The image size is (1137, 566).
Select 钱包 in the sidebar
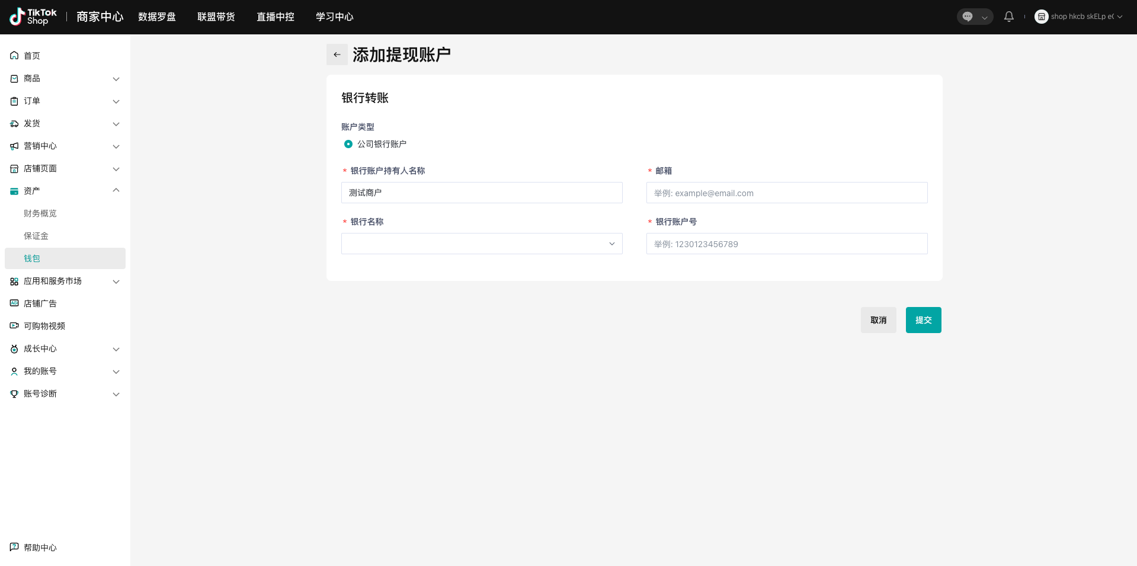65,258
